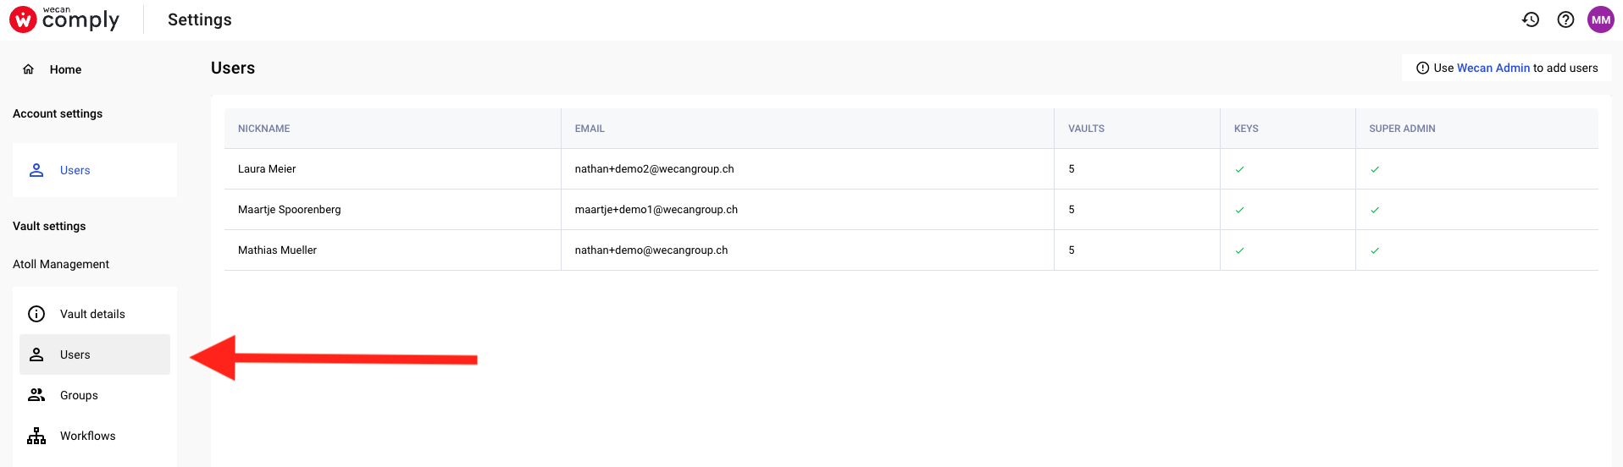The height and width of the screenshot is (467, 1623).
Task: Click Maartje Spoorenberg's Keys checkmark
Action: coord(1239,210)
